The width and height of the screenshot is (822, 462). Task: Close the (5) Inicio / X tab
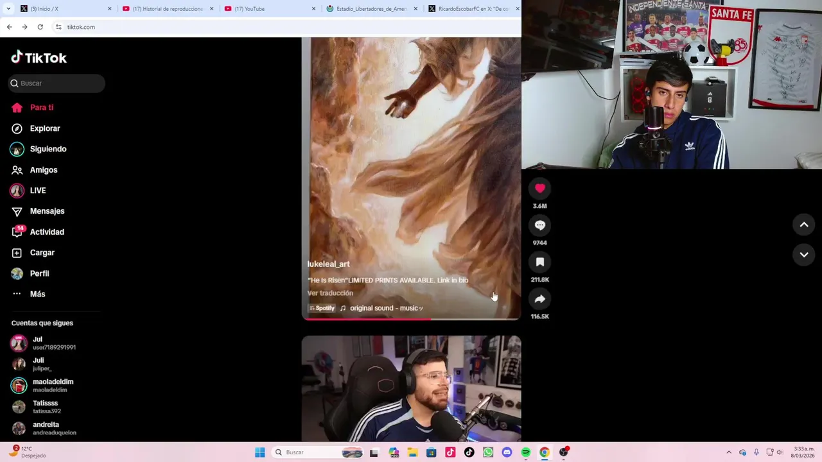click(109, 9)
